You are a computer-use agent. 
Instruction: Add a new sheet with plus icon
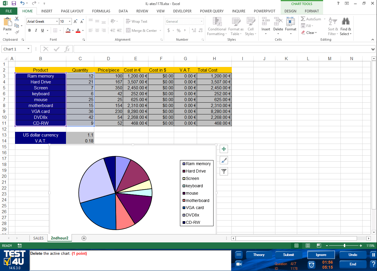coord(84,238)
